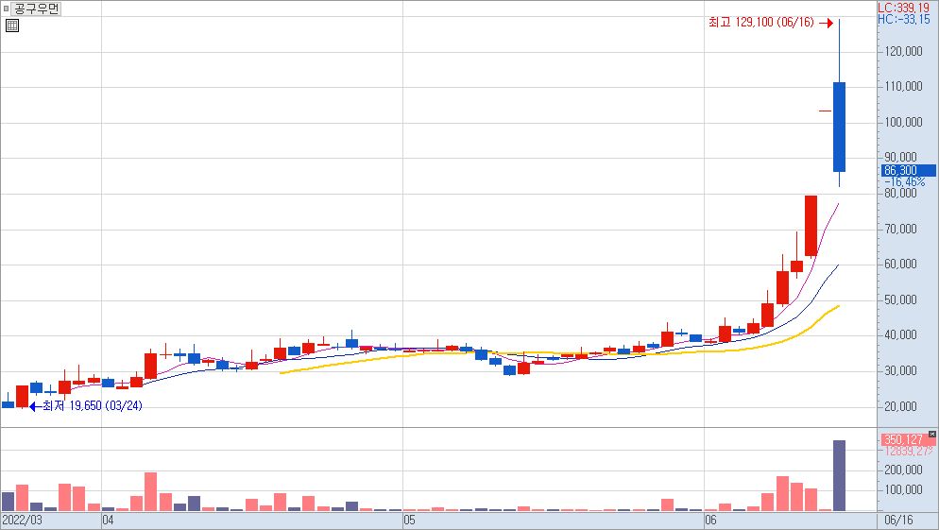939x530 pixels.
Task: Click the 100,000 volume axis label
Action: [903, 489]
